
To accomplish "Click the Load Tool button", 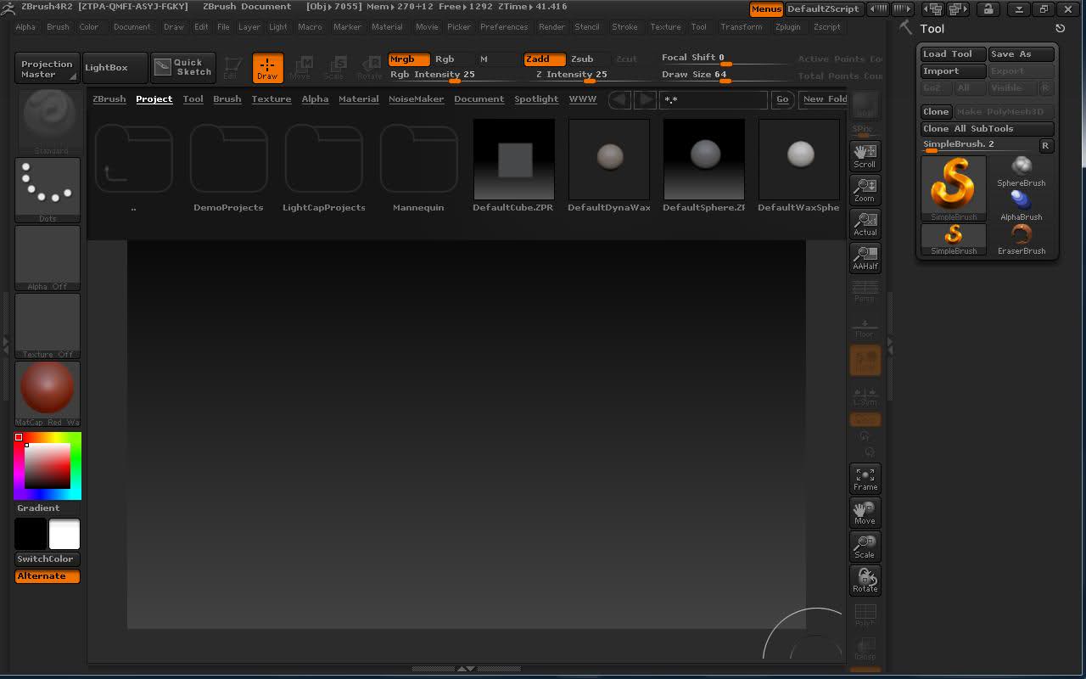I will pyautogui.click(x=954, y=54).
